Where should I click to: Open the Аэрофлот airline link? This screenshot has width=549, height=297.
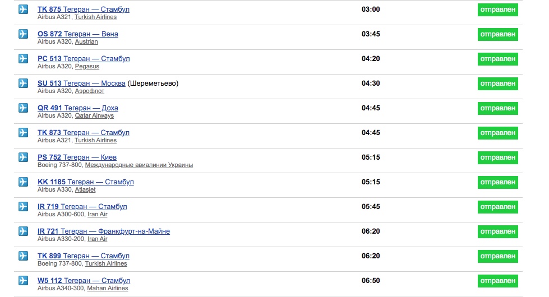click(90, 91)
